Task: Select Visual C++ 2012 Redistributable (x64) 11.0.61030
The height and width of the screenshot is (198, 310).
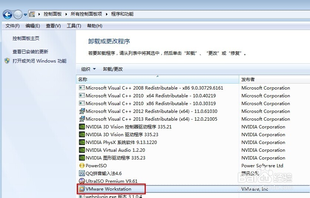Action: (151, 111)
